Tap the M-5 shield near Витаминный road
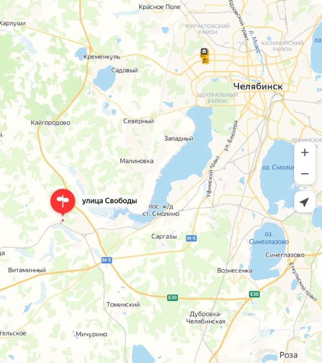Viewport: 322px width, 363px height. pyautogui.click(x=107, y=260)
